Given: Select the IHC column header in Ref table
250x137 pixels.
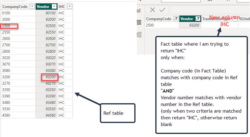Looking at the screenshot, I should (65, 6).
